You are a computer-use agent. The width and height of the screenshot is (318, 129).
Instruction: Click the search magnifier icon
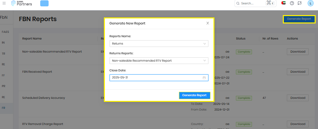[238, 3]
